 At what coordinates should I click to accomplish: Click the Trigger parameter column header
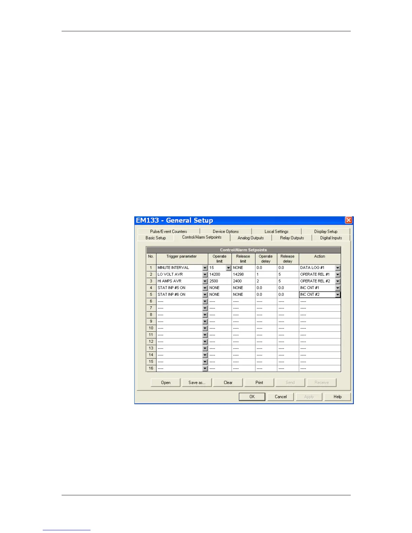click(182, 259)
